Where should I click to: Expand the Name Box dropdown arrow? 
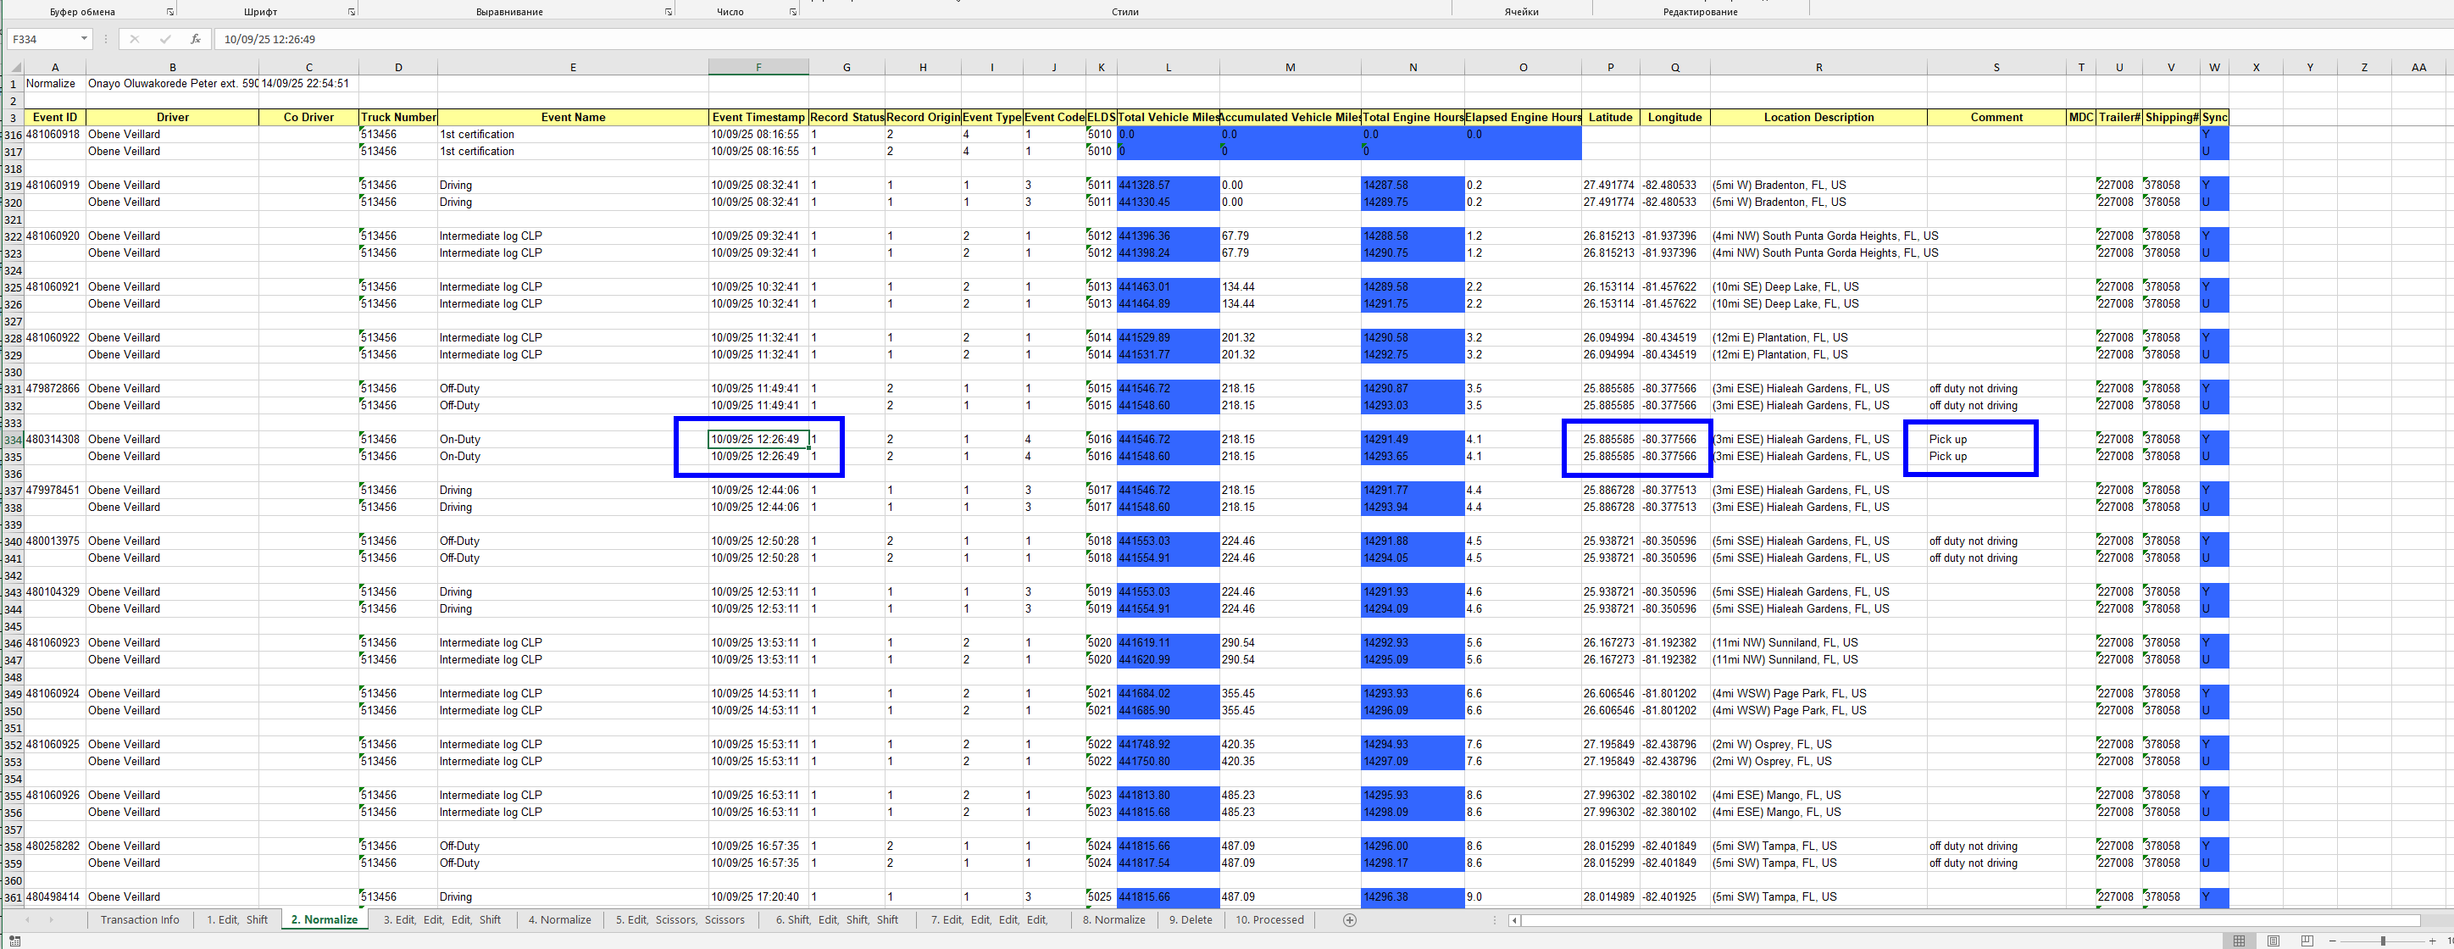[x=84, y=39]
